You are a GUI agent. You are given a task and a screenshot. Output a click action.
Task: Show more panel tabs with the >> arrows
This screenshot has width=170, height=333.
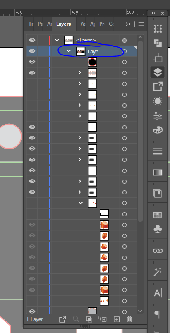pyautogui.click(x=128, y=24)
